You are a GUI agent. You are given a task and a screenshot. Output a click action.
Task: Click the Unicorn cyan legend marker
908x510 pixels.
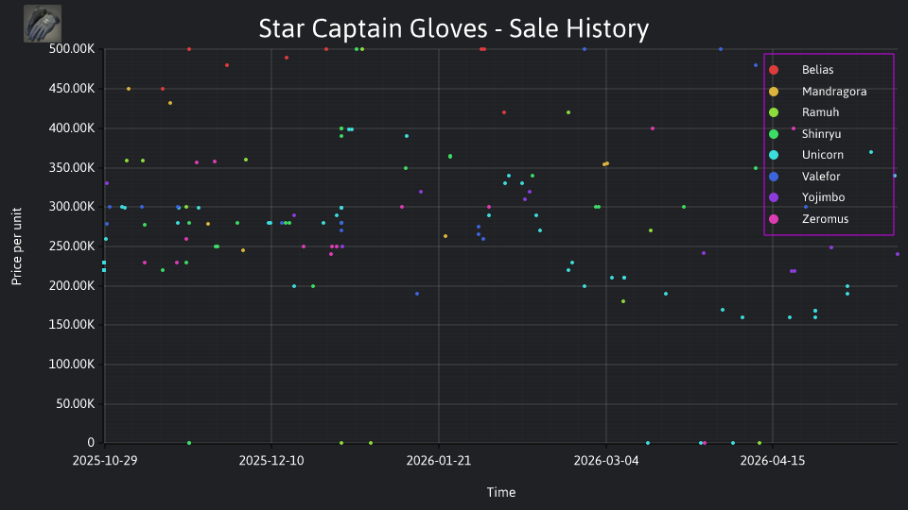click(x=774, y=155)
